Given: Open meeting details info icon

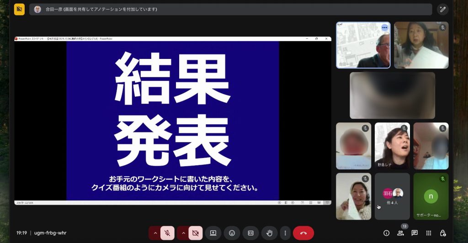Looking at the screenshot, I should click(386, 233).
